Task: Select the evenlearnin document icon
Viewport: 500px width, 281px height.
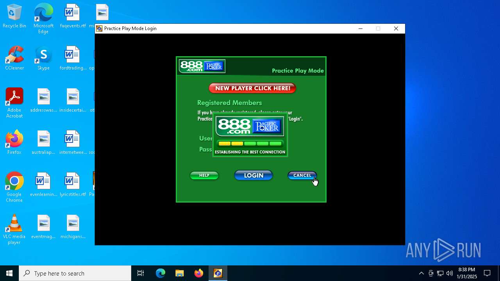Action: [43, 185]
